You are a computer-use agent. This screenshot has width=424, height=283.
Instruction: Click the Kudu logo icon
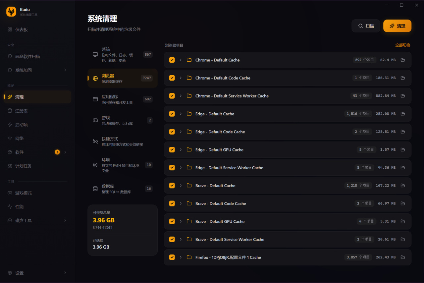pyautogui.click(x=11, y=12)
